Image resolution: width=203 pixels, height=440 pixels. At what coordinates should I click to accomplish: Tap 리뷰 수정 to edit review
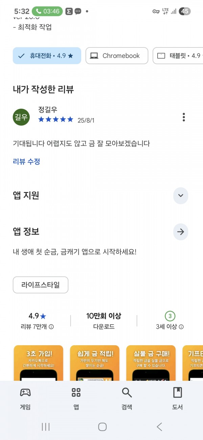26,161
